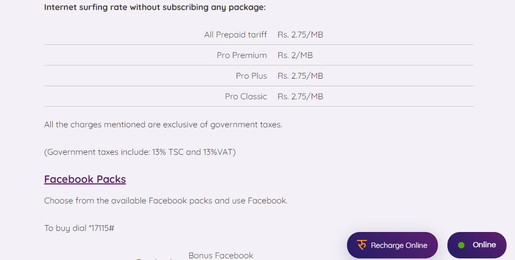Open the Facebook Packs link
Image resolution: width=515 pixels, height=260 pixels.
click(x=85, y=179)
